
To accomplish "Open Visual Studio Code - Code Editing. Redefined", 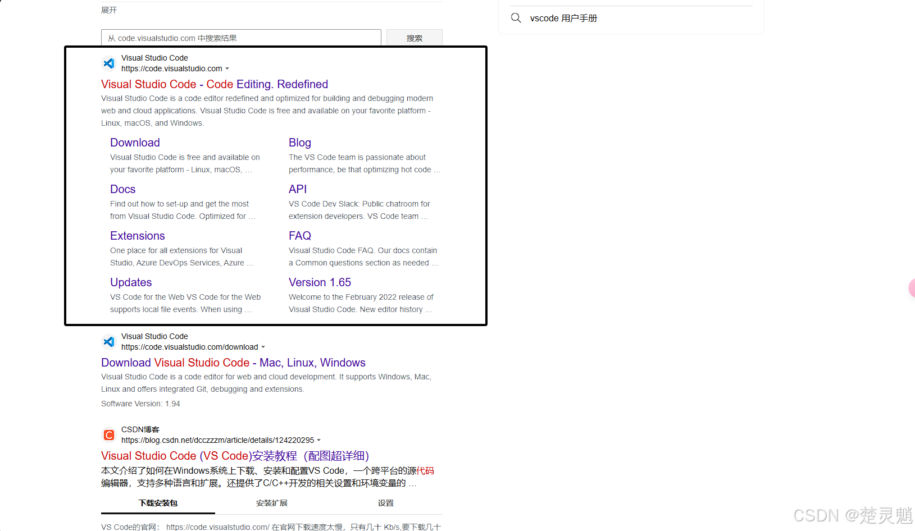I will (x=215, y=84).
